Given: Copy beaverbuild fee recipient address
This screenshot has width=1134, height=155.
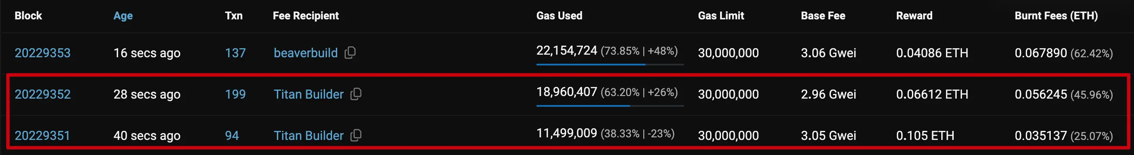Looking at the screenshot, I should pos(350,53).
